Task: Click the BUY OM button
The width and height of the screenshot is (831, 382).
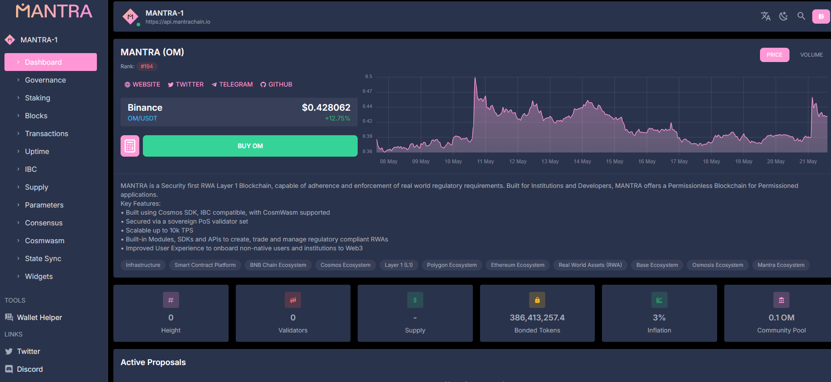Action: 250,146
